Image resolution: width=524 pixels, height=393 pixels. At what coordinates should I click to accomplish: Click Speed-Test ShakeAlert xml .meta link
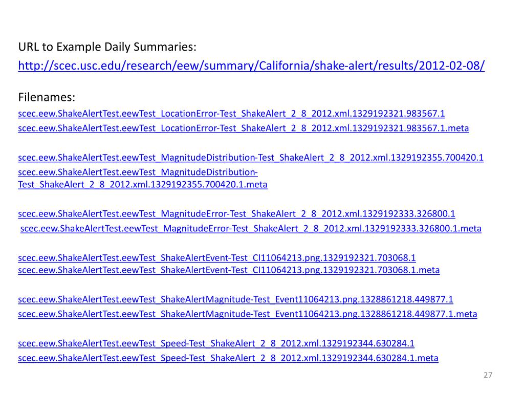[x=228, y=358]
